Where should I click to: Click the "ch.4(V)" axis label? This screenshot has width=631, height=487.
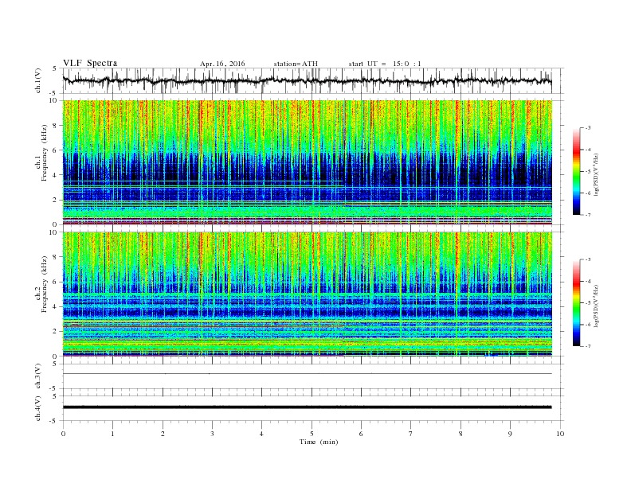coord(38,408)
